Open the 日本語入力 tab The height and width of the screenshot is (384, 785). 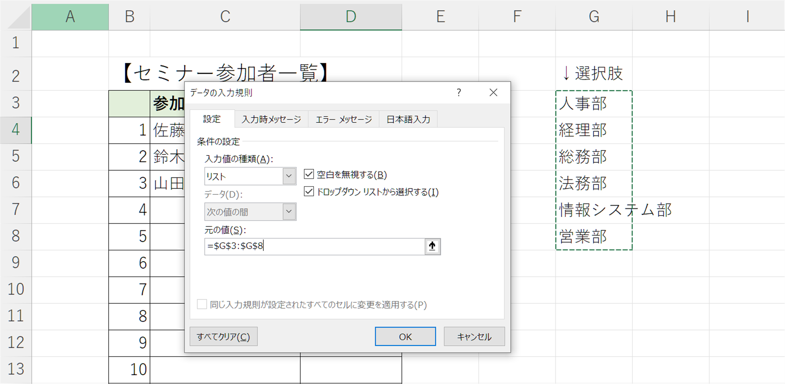pos(408,119)
